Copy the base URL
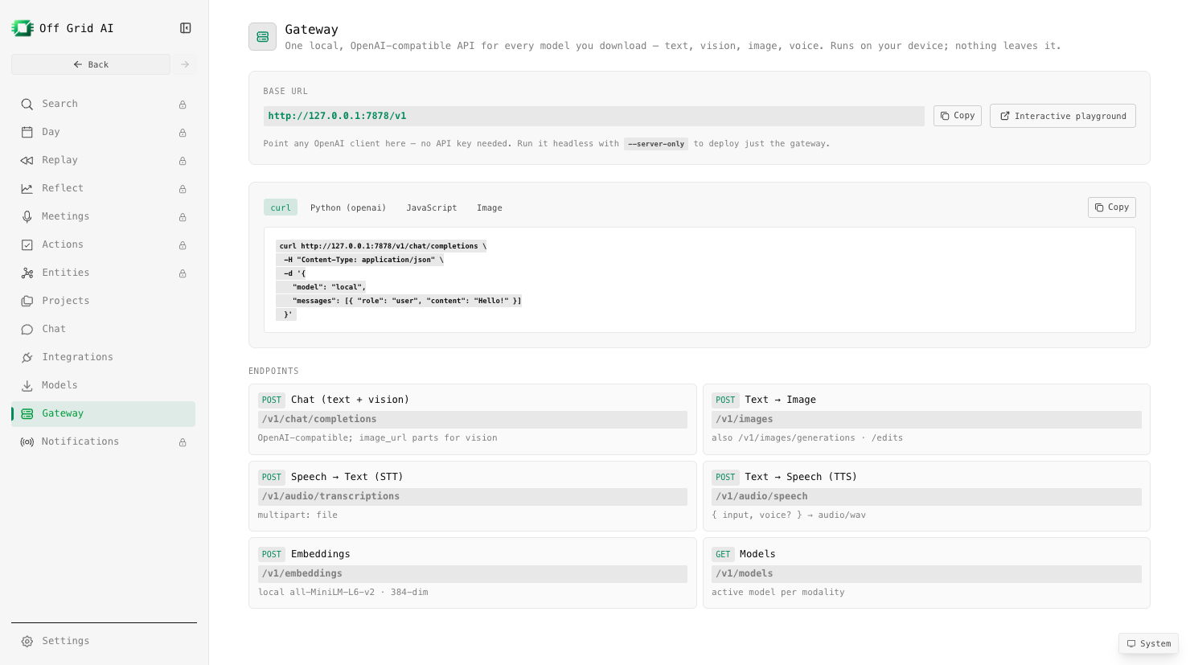Image resolution: width=1190 pixels, height=665 pixels. [x=957, y=116]
